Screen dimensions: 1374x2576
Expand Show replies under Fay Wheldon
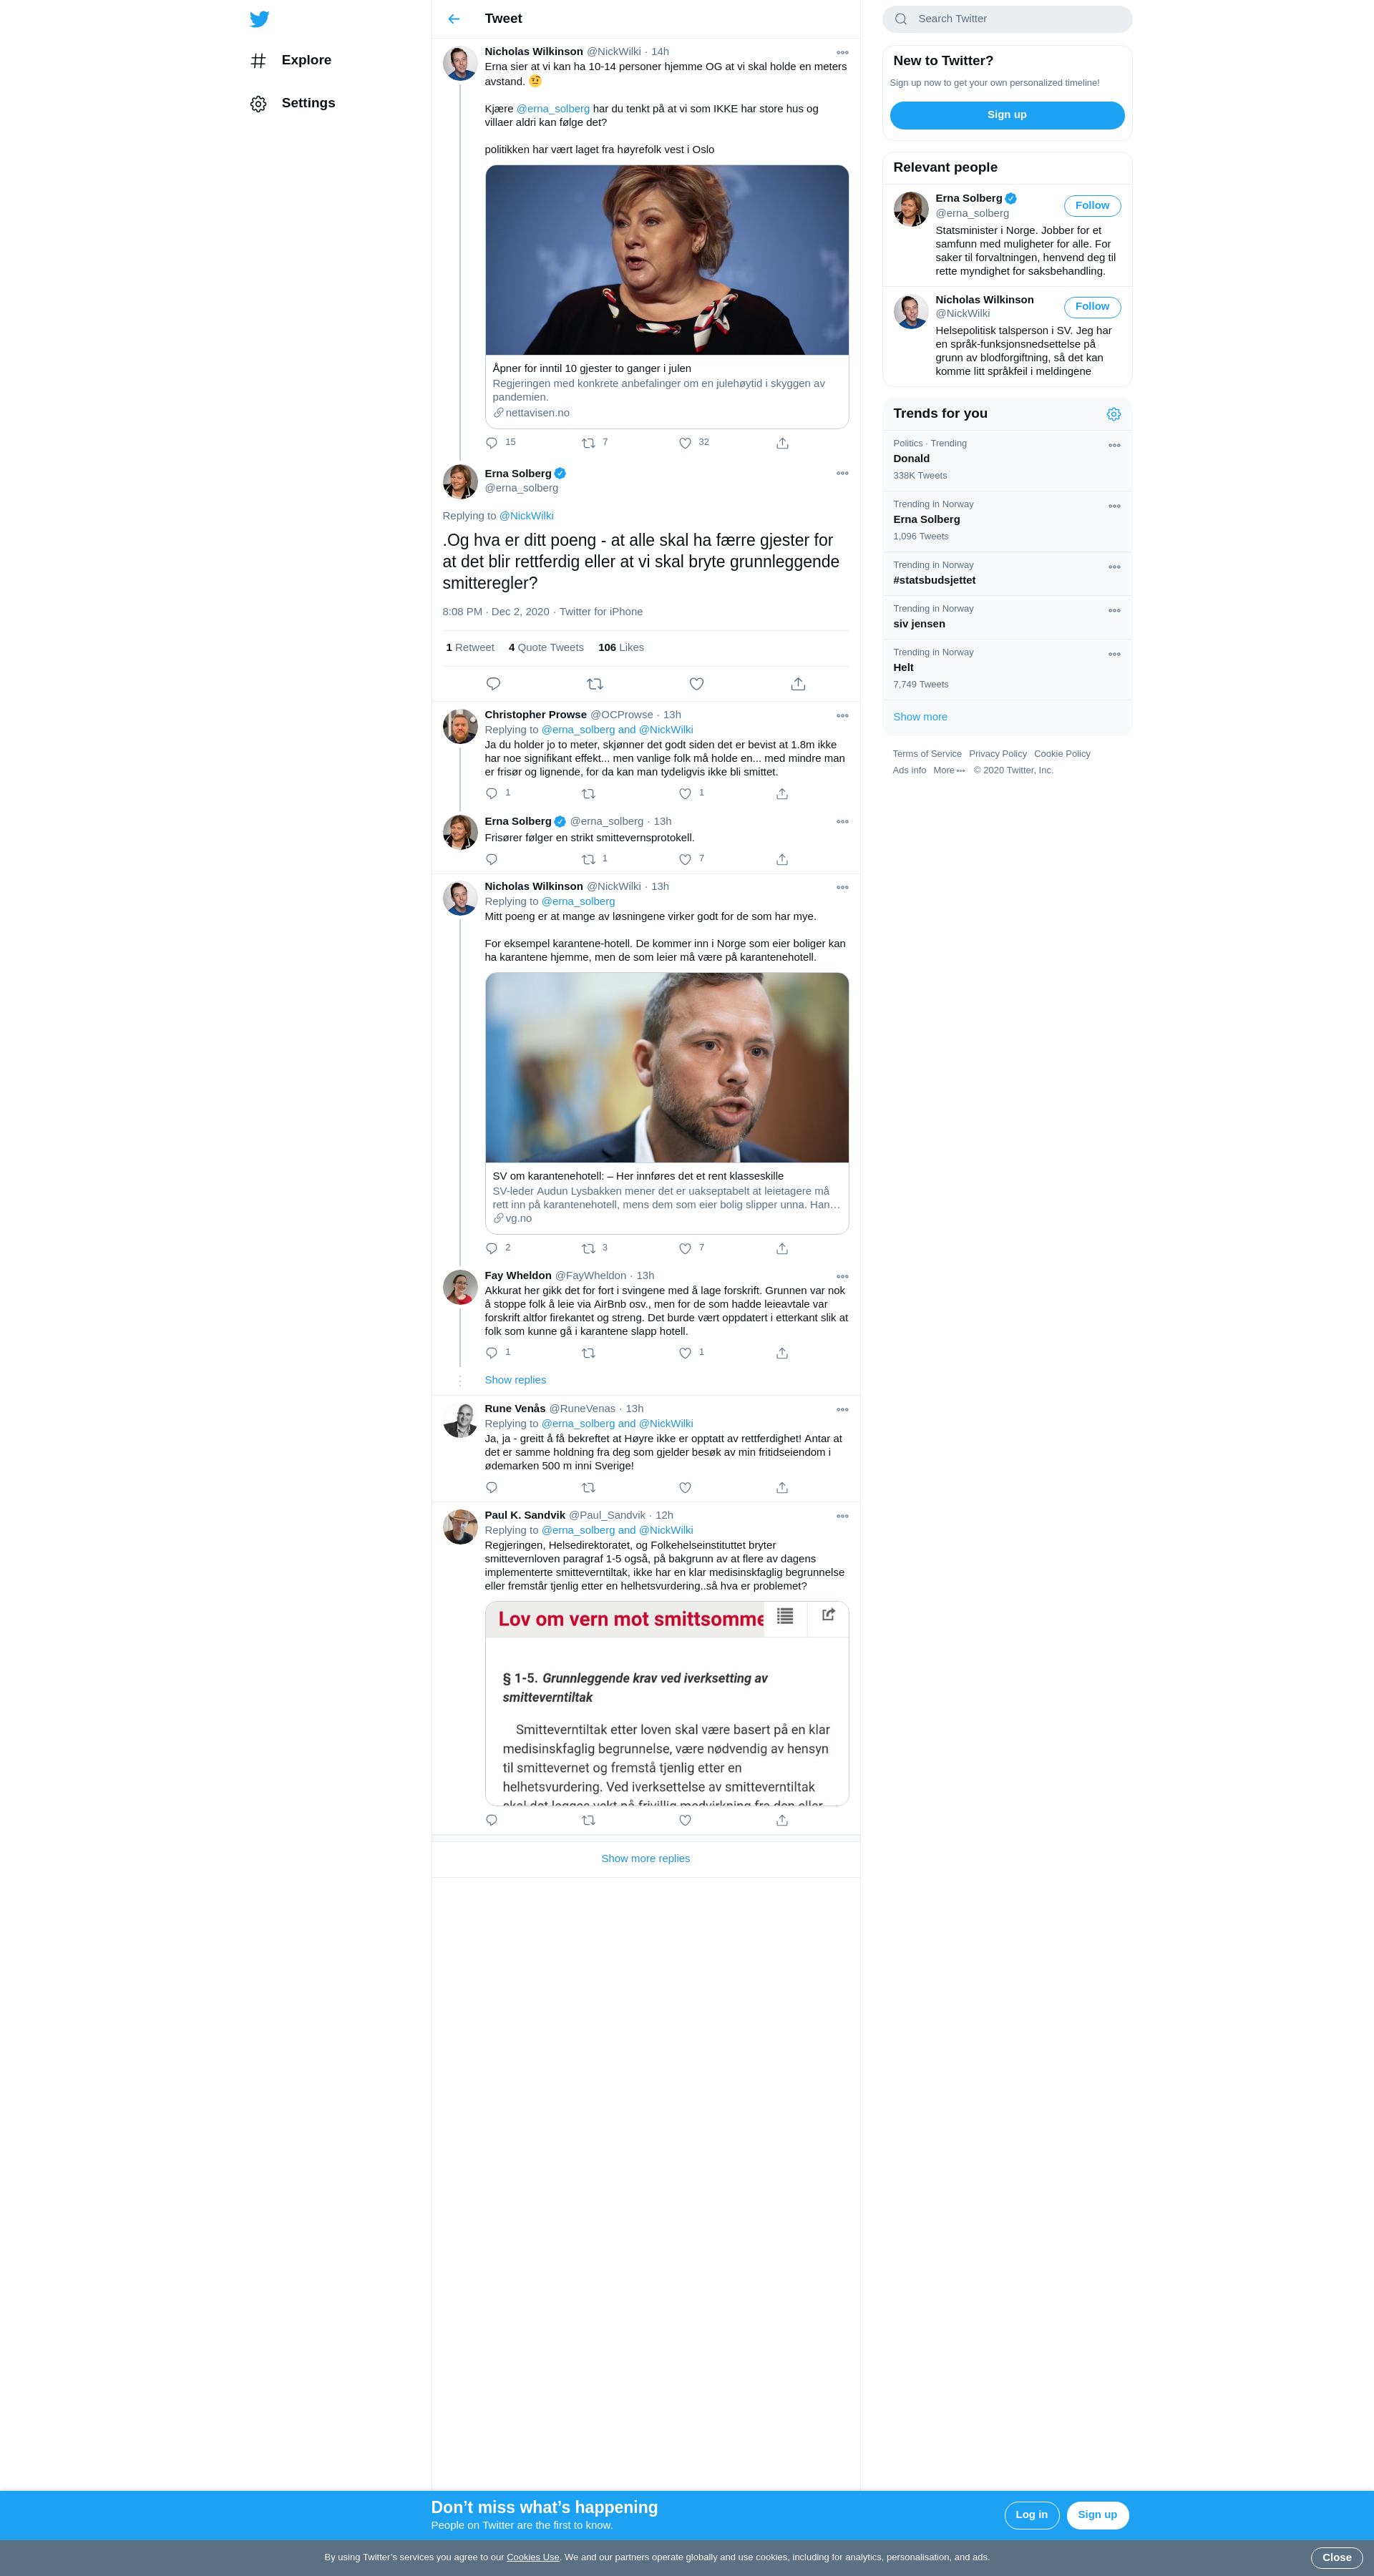(x=515, y=1380)
